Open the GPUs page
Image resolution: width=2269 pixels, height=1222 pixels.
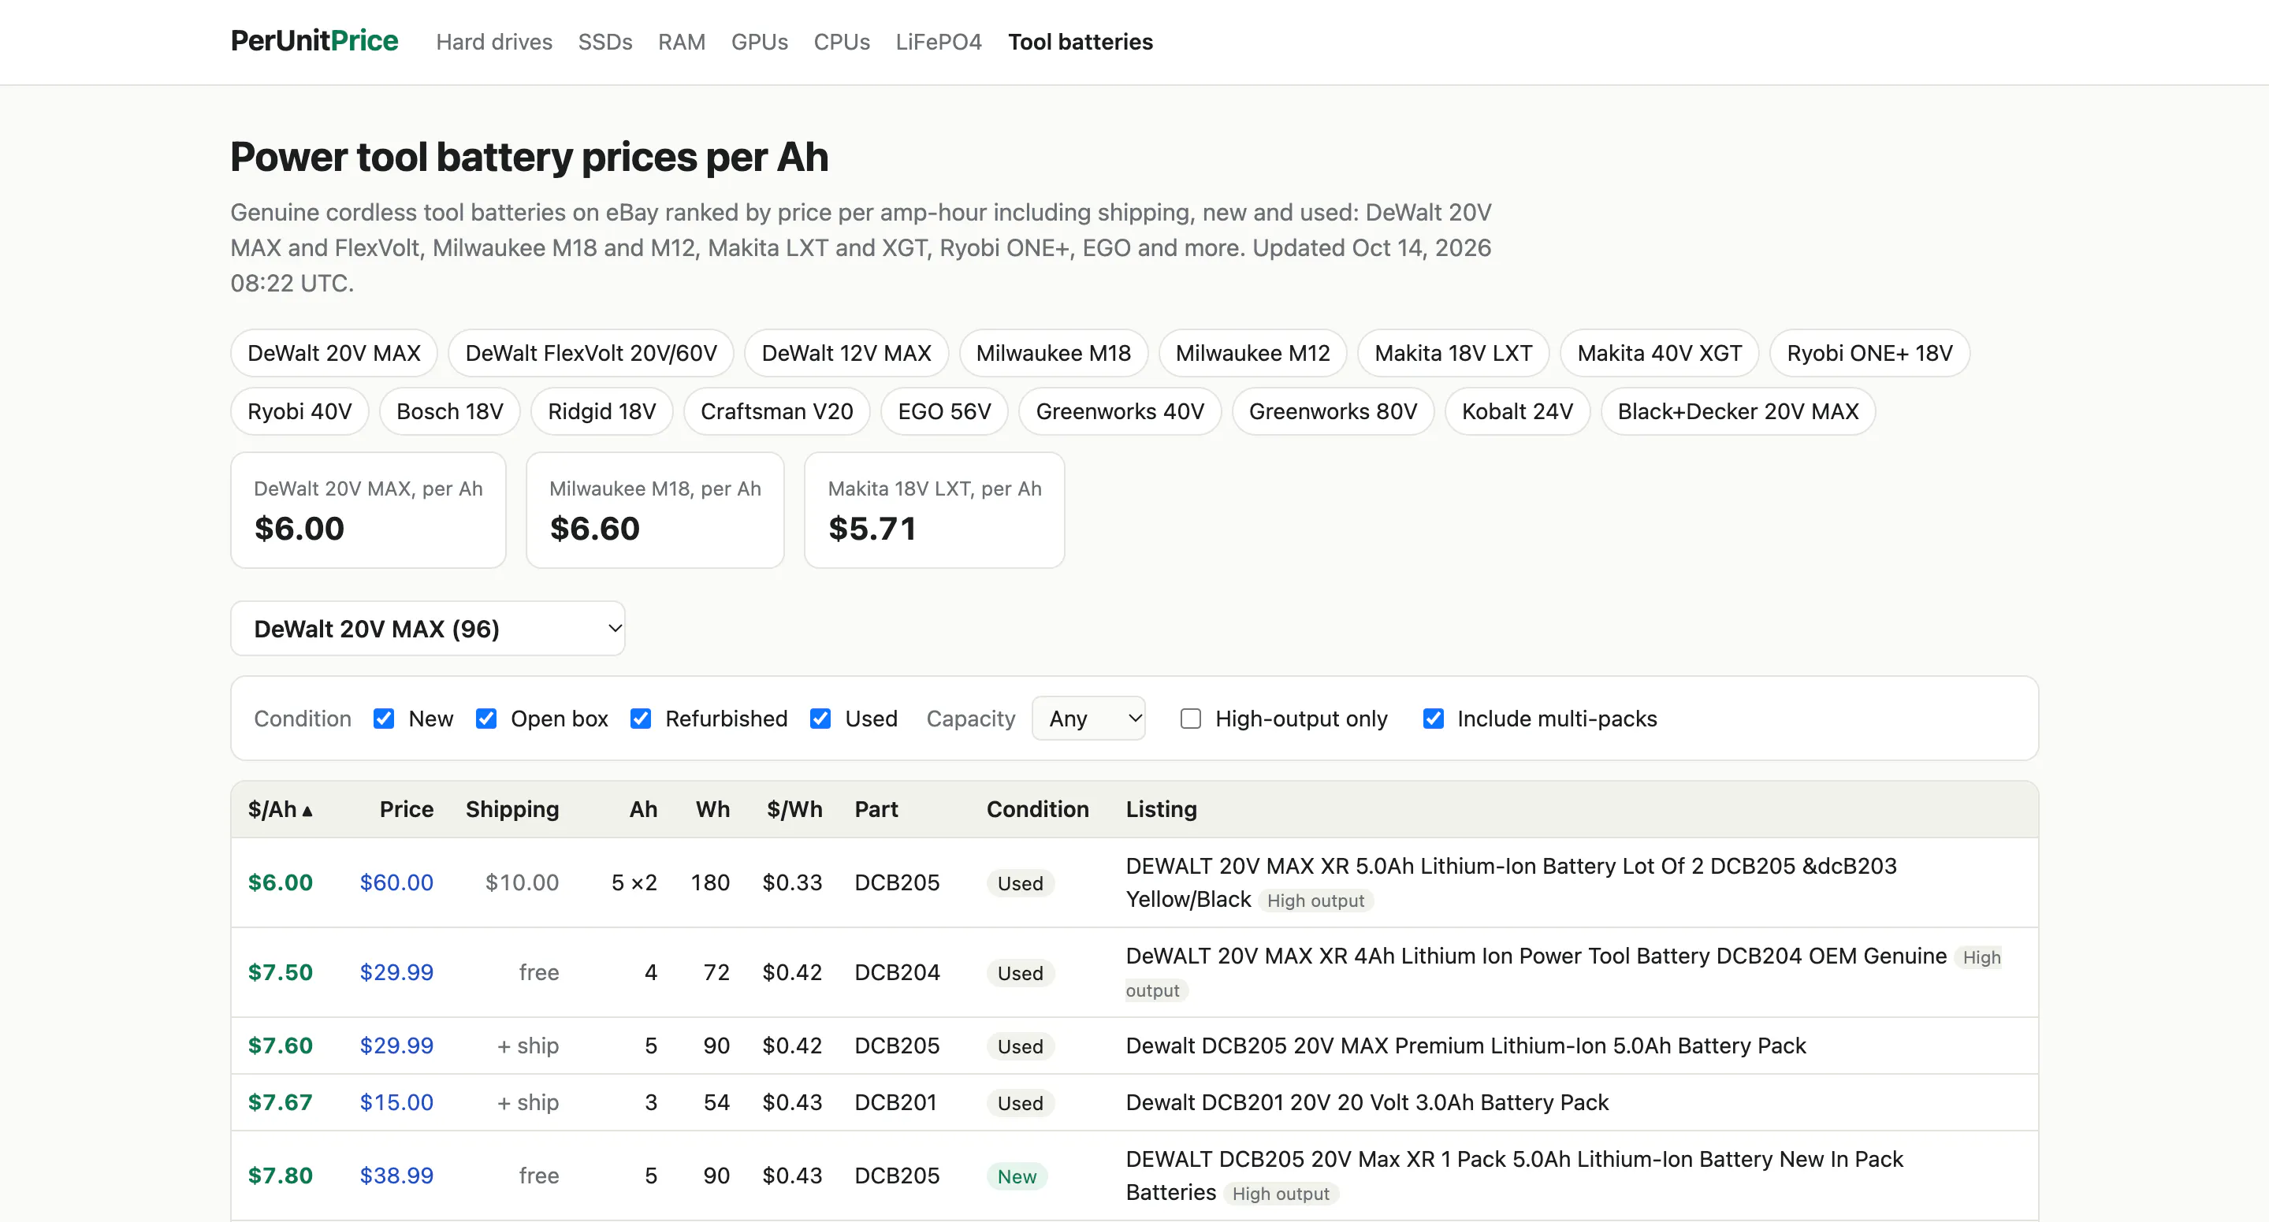click(759, 42)
